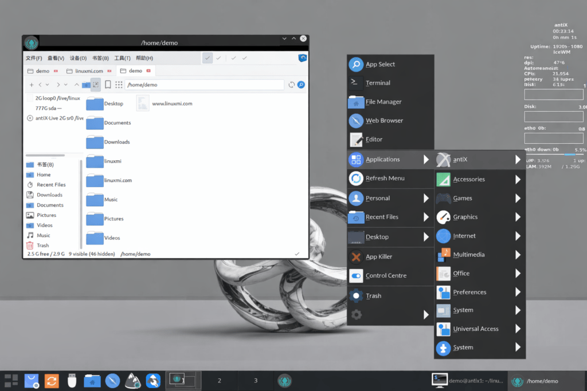The width and height of the screenshot is (587, 391).
Task: Open the 工具(T) menu
Action: 122,58
